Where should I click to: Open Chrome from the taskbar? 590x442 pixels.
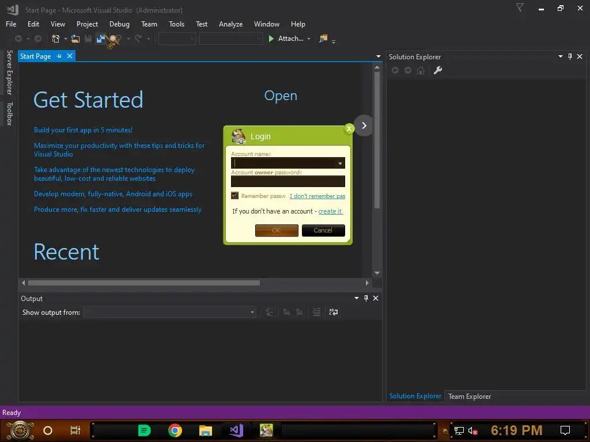click(175, 430)
